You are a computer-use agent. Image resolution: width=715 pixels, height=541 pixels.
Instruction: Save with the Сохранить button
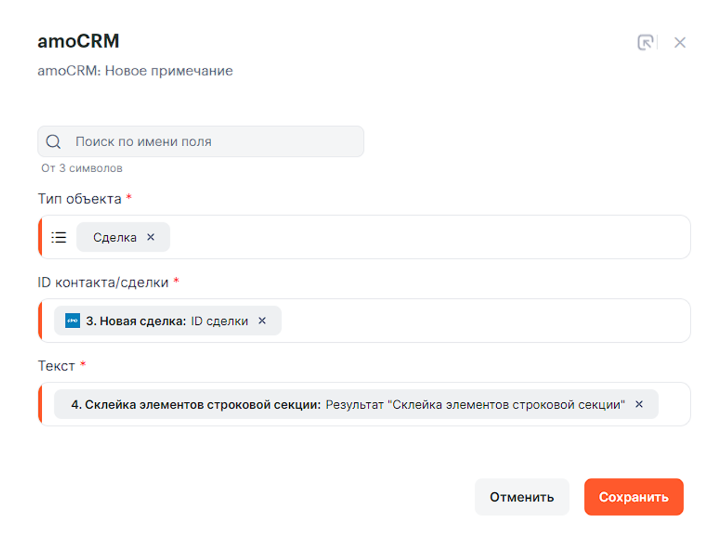633,497
